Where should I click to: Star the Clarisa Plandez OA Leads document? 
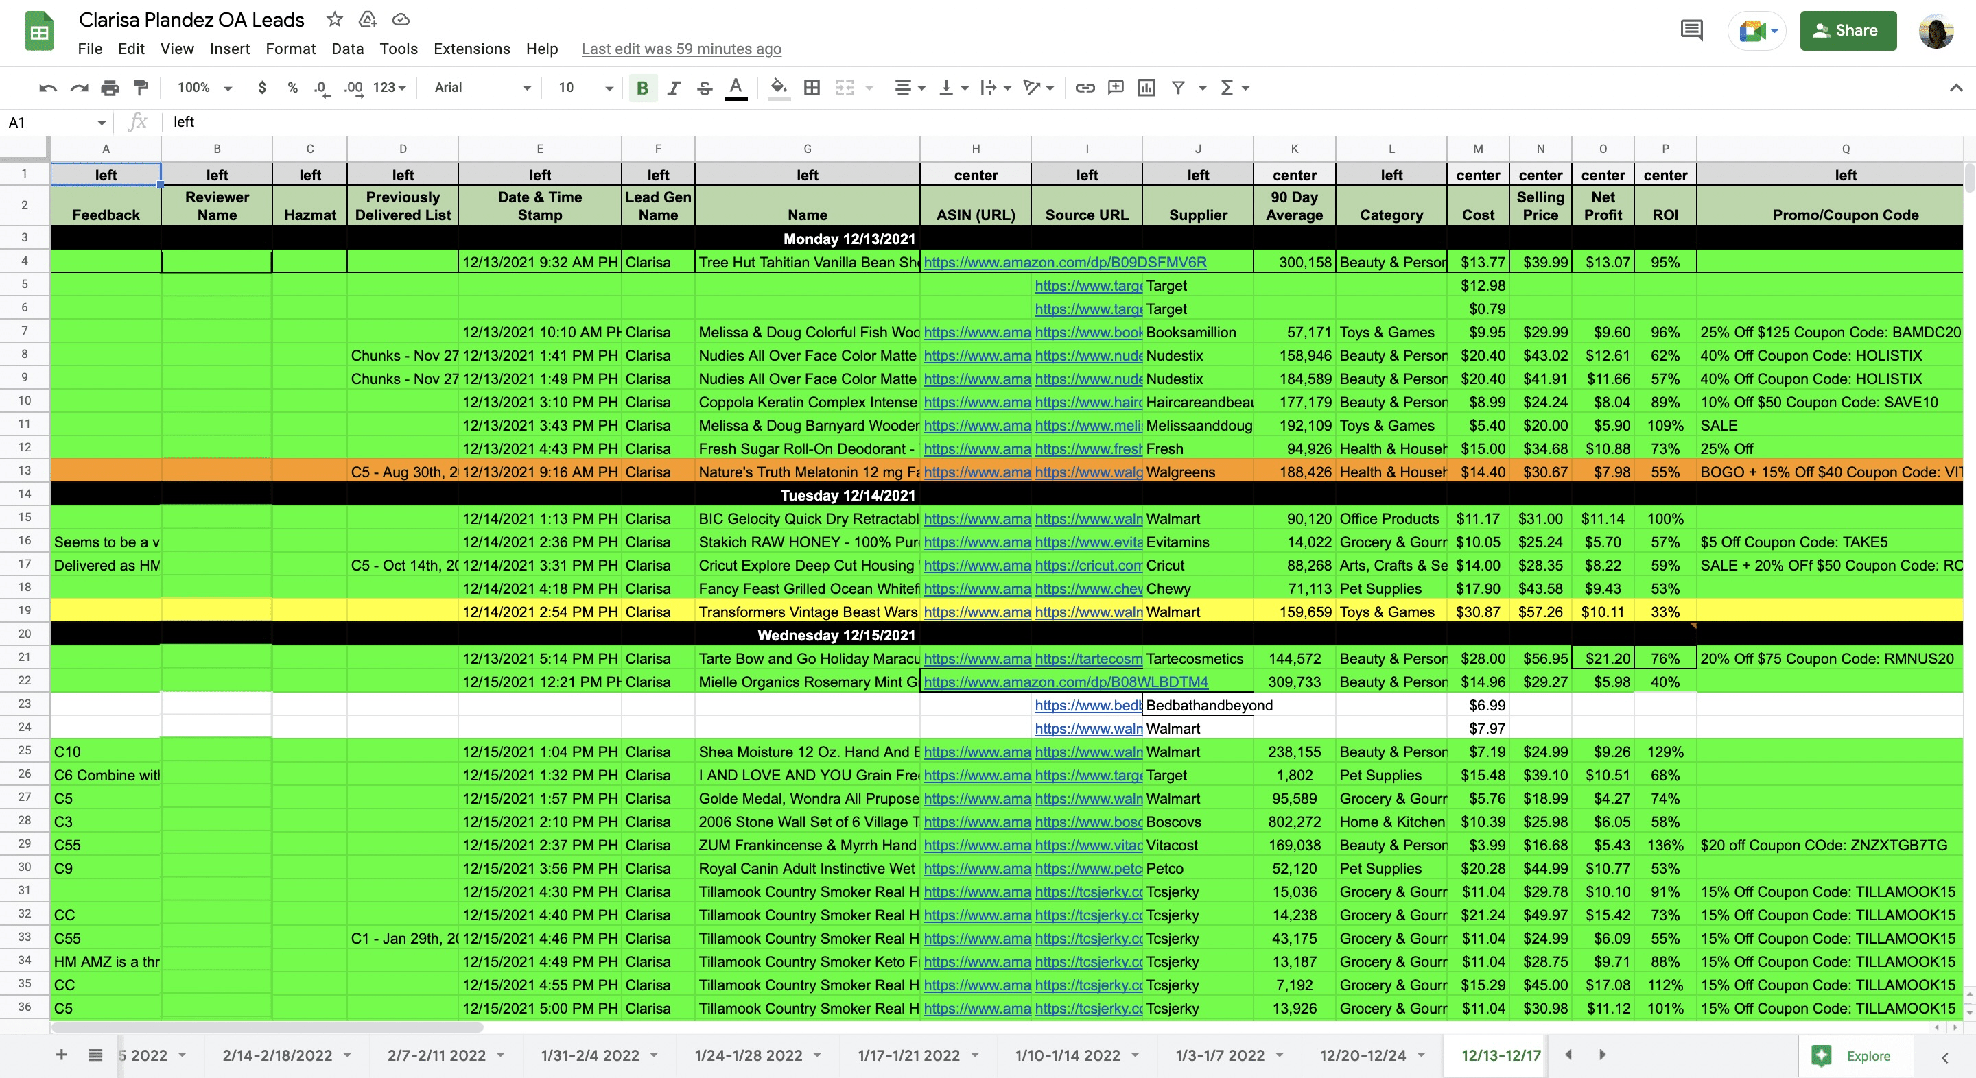334,20
